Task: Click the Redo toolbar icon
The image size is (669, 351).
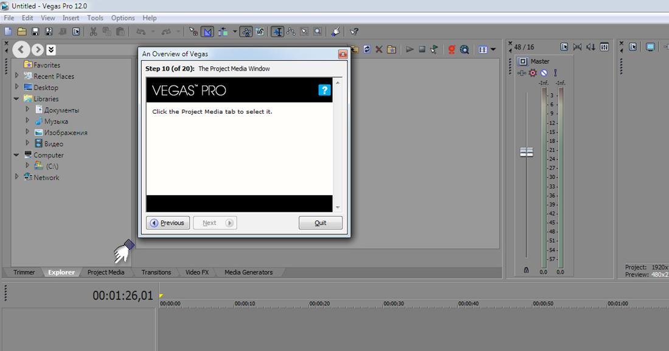Action: coord(166,32)
